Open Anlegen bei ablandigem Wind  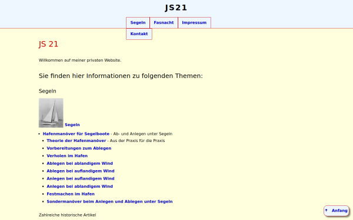79,187
